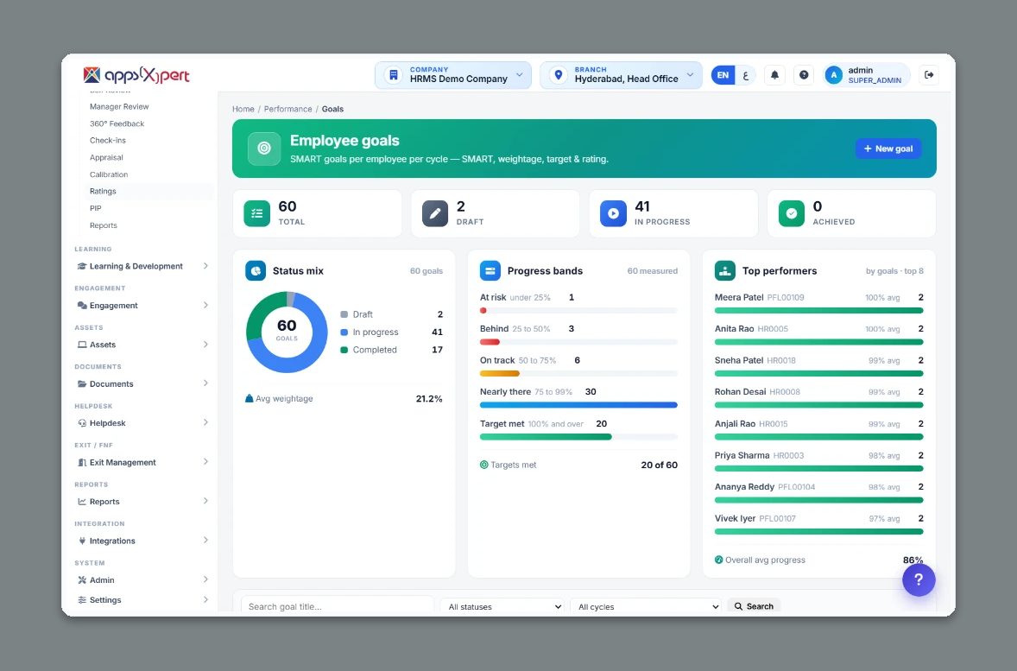Click the Avg weightage weight icon

pyautogui.click(x=249, y=398)
